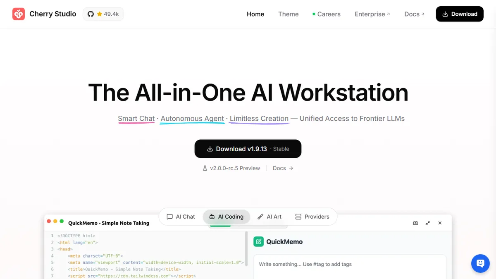
Task: Switch to the AI Art tab
Action: (x=269, y=217)
